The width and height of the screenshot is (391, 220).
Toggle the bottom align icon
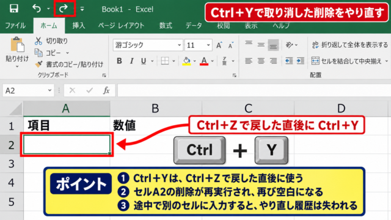point(273,45)
